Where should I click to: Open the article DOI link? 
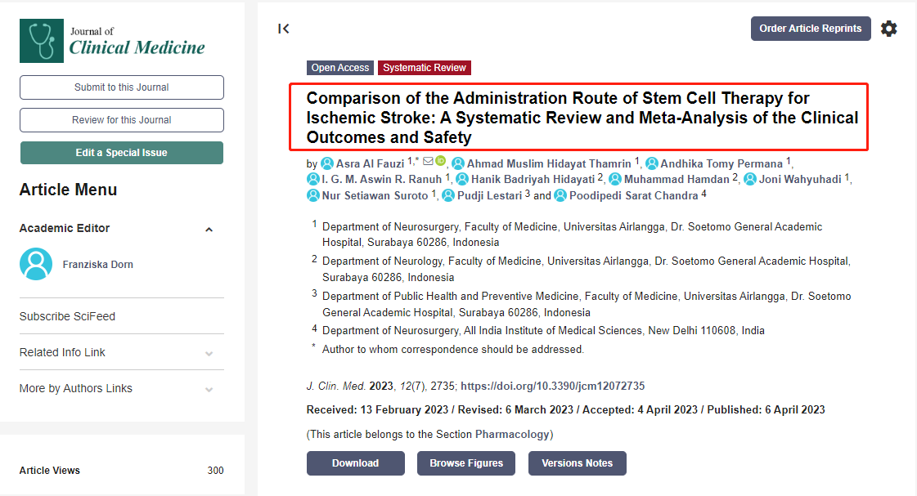pyautogui.click(x=553, y=387)
